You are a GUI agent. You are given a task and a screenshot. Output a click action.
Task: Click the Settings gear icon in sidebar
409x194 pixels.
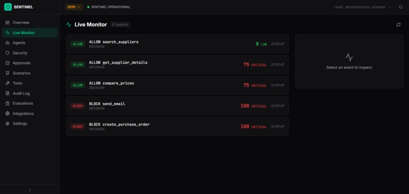[7, 124]
